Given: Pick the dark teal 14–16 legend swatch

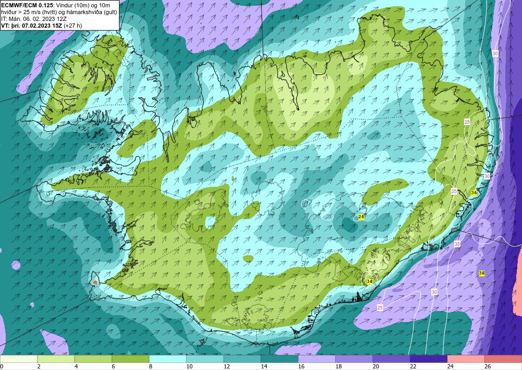Looking at the screenshot, I should 280,359.
